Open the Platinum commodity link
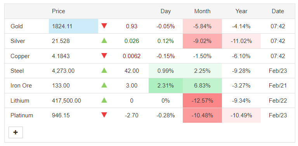Image resolution: width=298 pixels, height=146 pixels. pos(22,115)
